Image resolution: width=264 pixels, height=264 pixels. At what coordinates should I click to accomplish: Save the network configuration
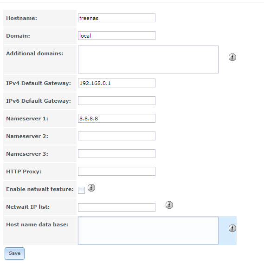(14, 253)
